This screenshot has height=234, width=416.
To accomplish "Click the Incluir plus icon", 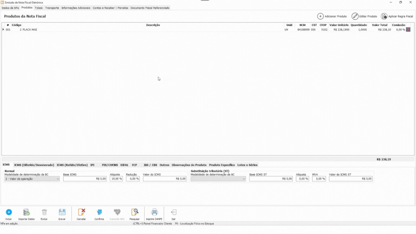I will click(x=9, y=212).
